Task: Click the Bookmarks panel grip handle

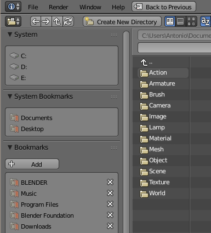Action: (114, 148)
